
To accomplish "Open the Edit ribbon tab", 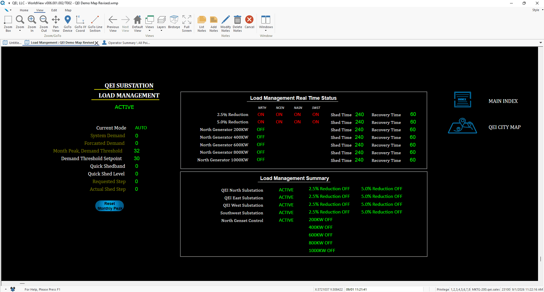I will click(x=54, y=10).
